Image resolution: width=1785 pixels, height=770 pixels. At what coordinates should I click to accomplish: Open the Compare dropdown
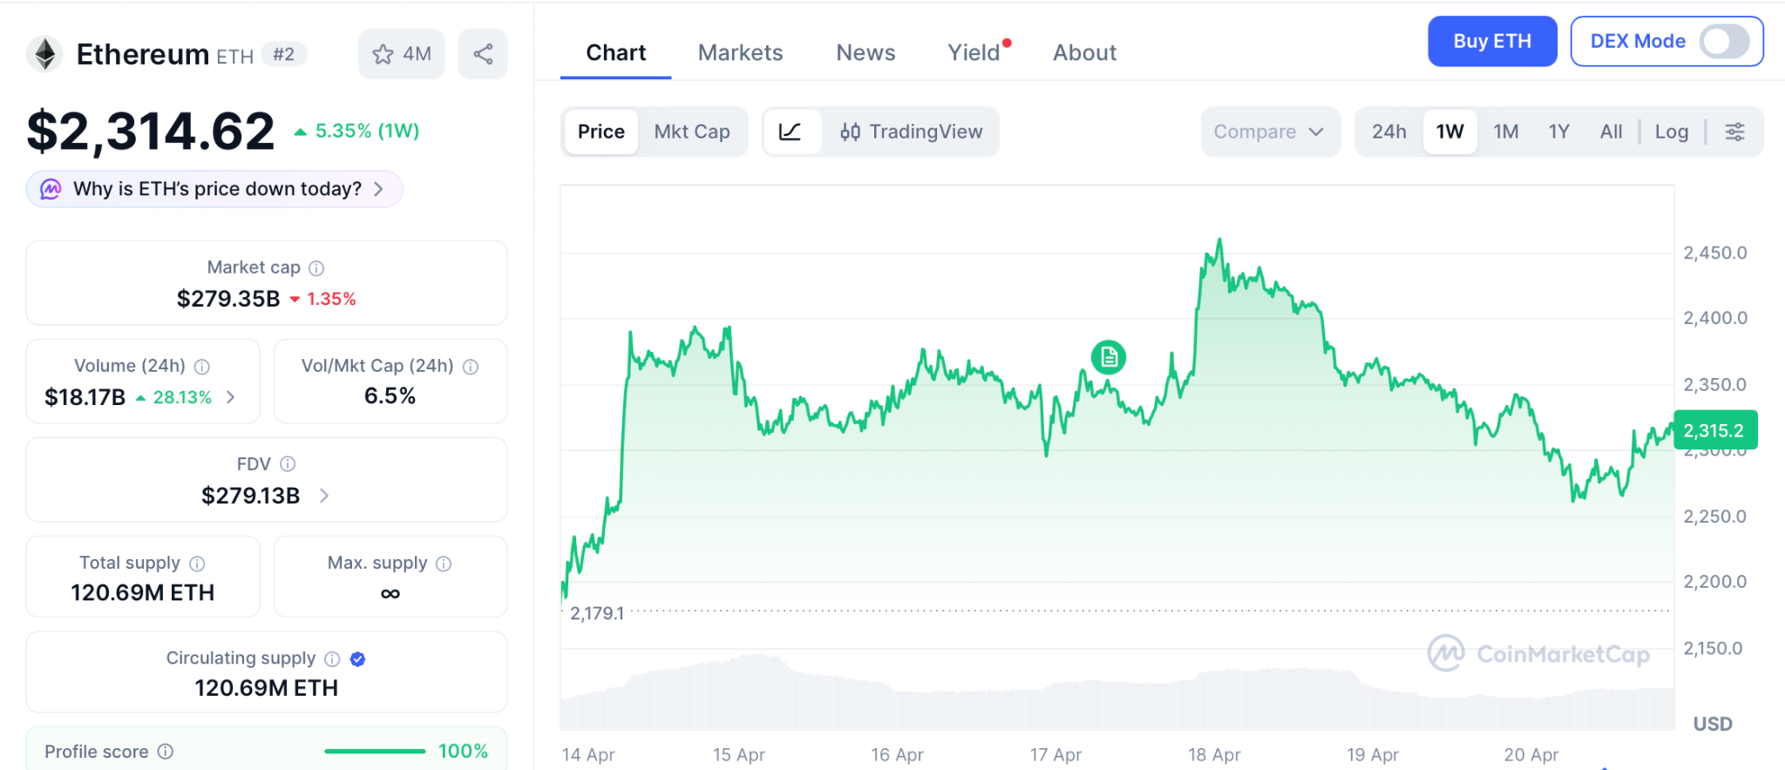(1269, 132)
